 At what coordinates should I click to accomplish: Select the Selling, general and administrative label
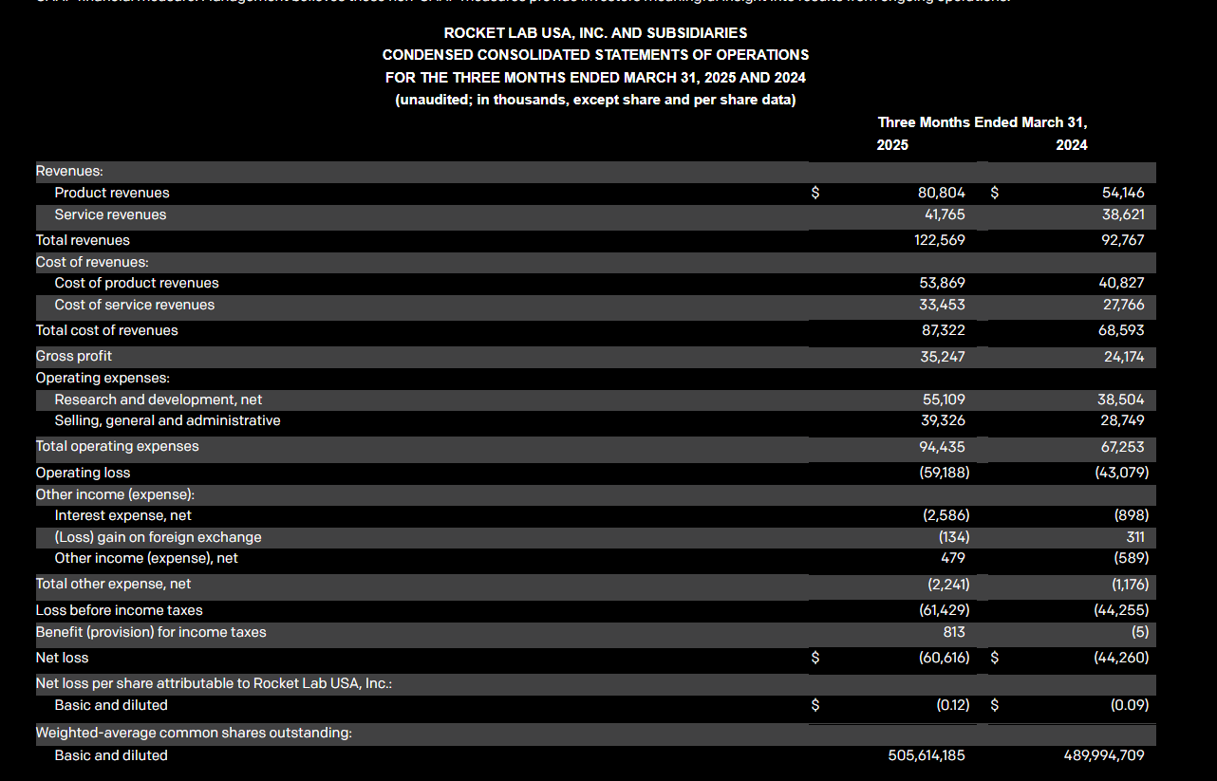[168, 420]
